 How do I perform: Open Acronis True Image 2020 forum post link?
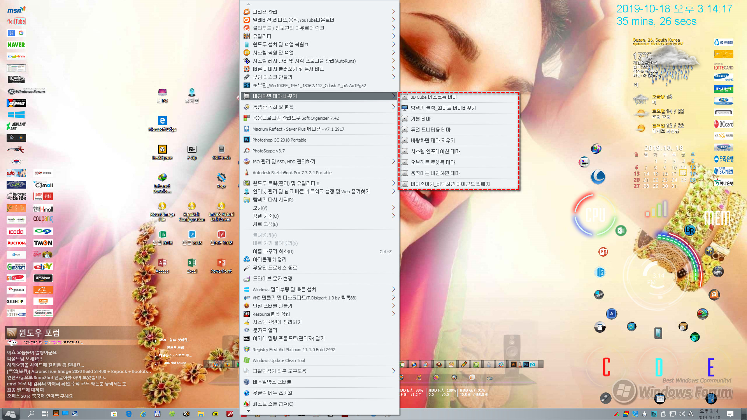79,371
